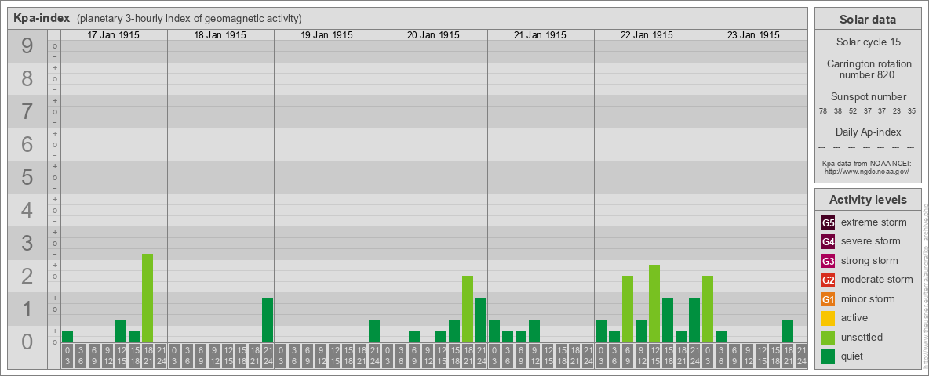Click the G1 minor storm icon
Screen dimensions: 929x376
829,299
